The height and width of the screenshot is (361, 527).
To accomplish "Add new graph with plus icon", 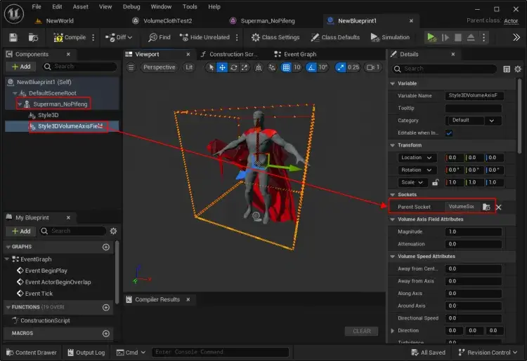I will point(106,247).
